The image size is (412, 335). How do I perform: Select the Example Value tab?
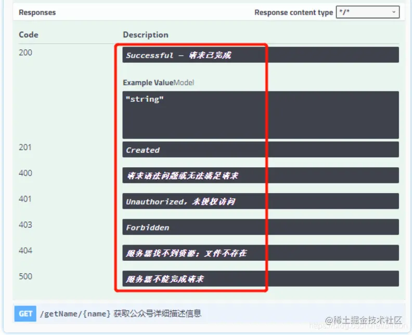(148, 83)
